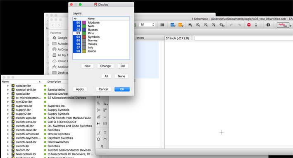This screenshot has width=293, height=158.
Task: Toggle visibility of layer 95 Names
Action: point(77,41)
